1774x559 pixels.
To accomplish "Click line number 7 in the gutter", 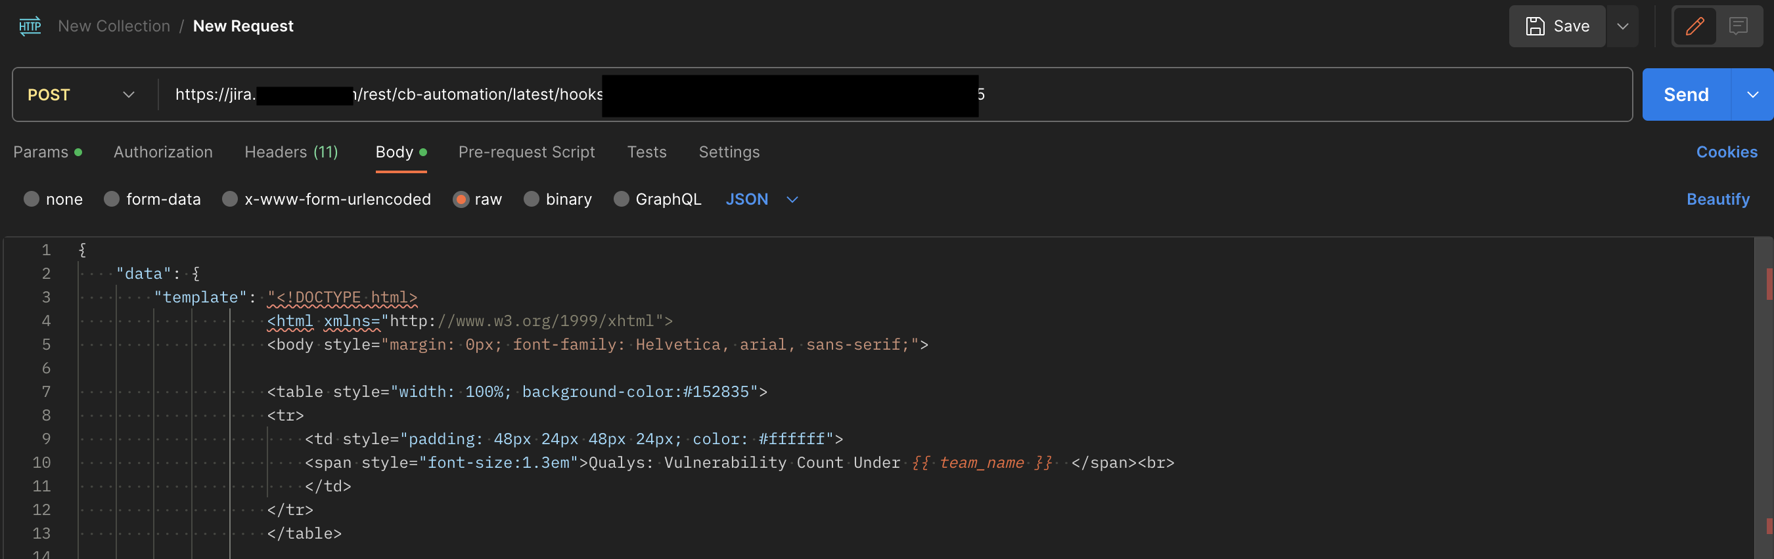I will click(x=46, y=391).
